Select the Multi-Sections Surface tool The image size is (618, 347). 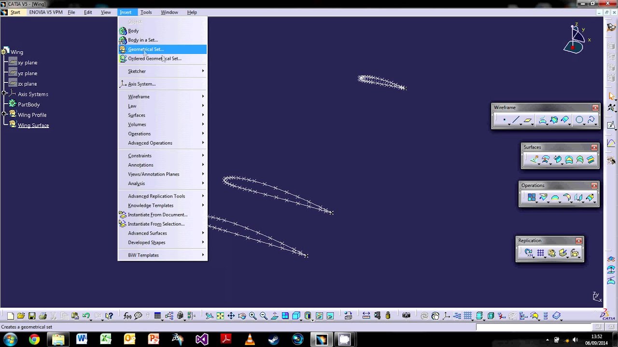point(580,160)
